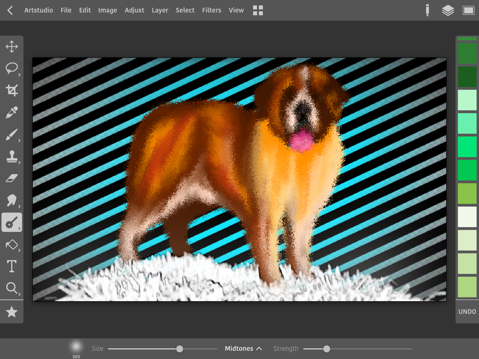Toggle the brush settings panel
479x359 pixels.
[427, 10]
